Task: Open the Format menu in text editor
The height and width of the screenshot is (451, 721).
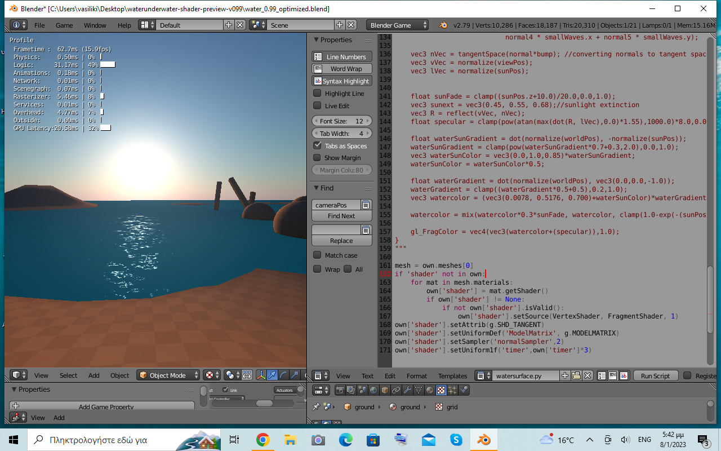Action: tap(417, 376)
